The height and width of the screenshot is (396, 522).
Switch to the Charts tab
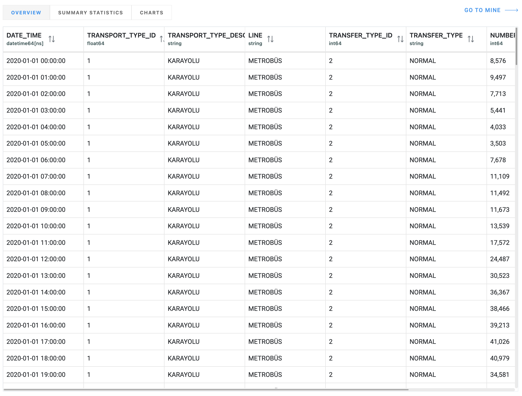click(x=151, y=13)
